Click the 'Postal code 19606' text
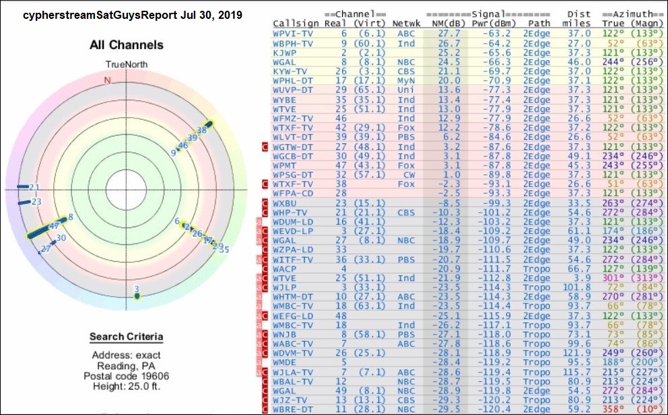 [126, 376]
